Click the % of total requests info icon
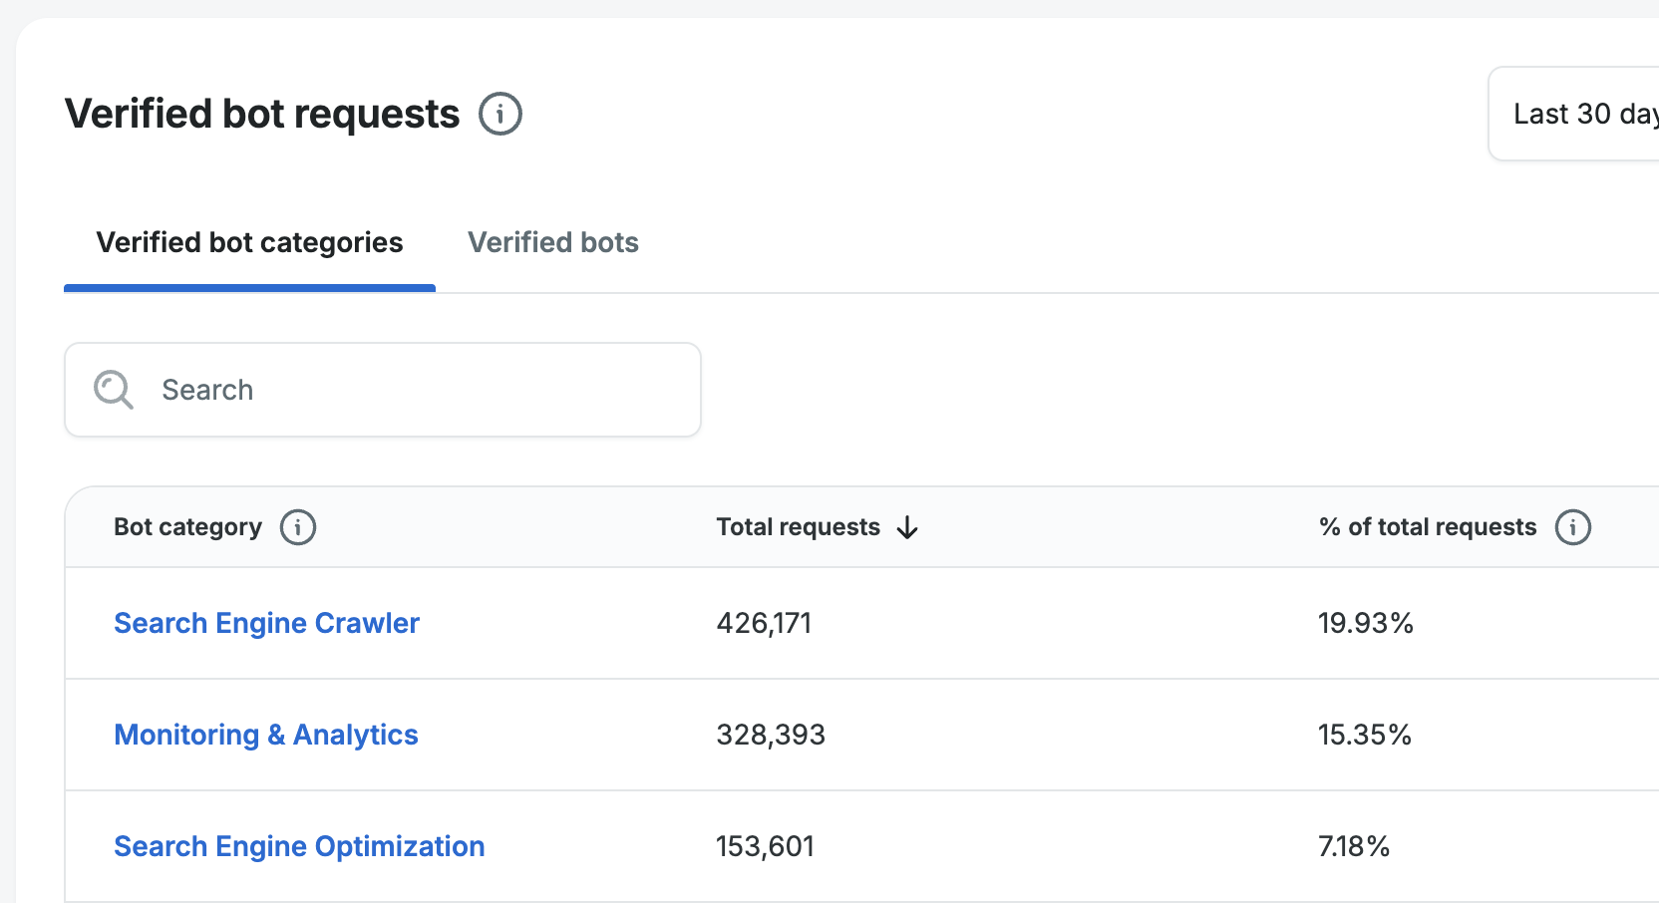Viewport: 1659px width, 903px height. coord(1572,527)
